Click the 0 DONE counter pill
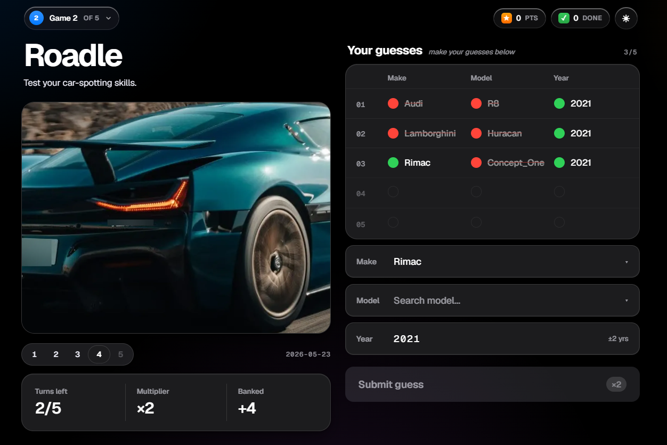Viewport: 667px width, 445px height. pos(580,18)
